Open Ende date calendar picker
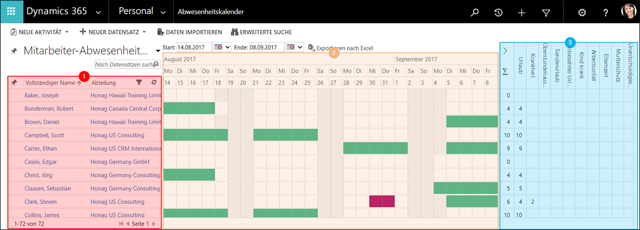The width and height of the screenshot is (640, 230). point(292,47)
